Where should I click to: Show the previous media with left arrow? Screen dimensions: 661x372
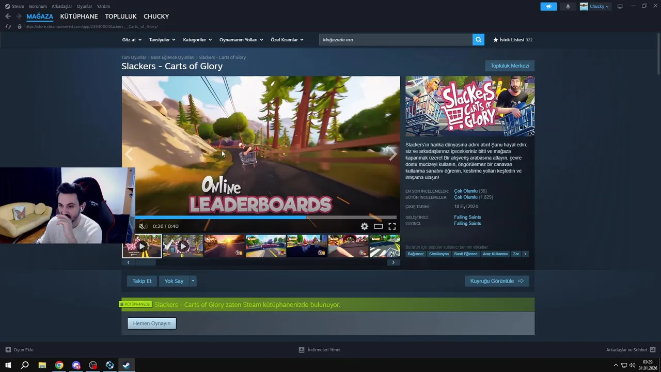click(x=129, y=154)
